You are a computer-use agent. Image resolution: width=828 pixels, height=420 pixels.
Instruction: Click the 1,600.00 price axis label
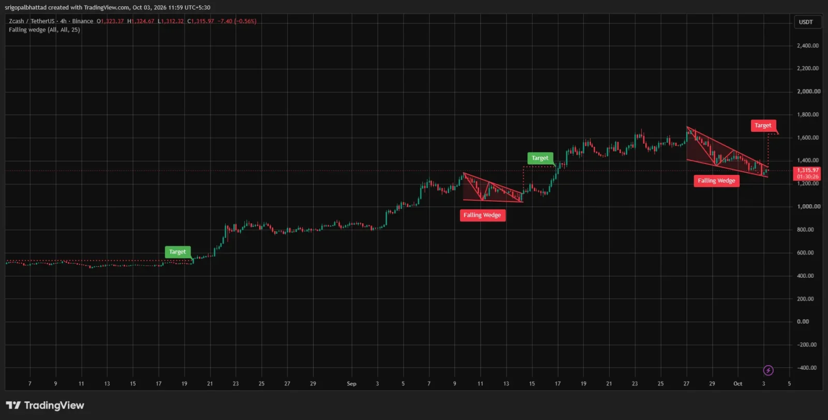808,138
